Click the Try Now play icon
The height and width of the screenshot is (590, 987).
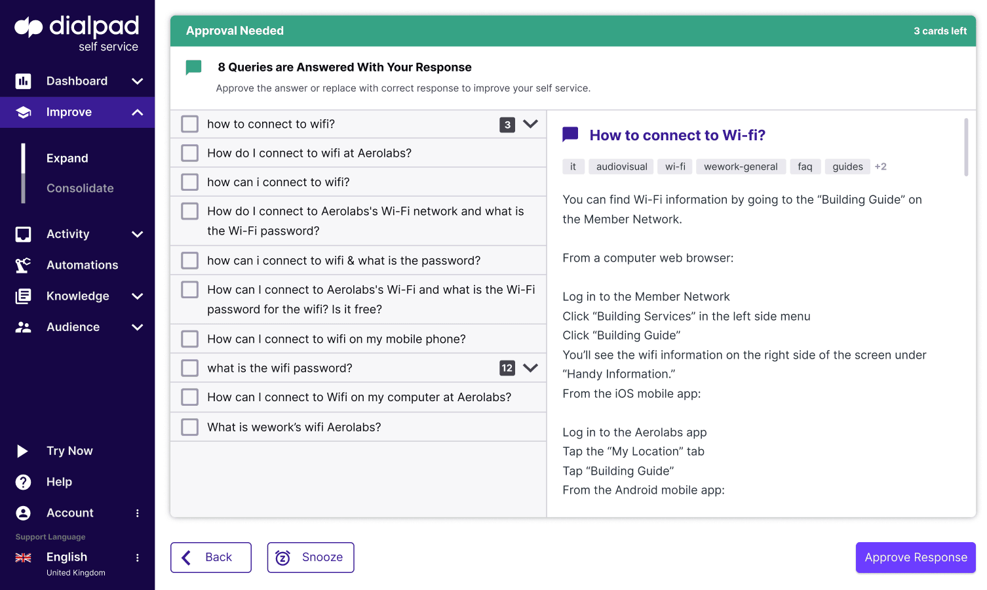point(22,450)
